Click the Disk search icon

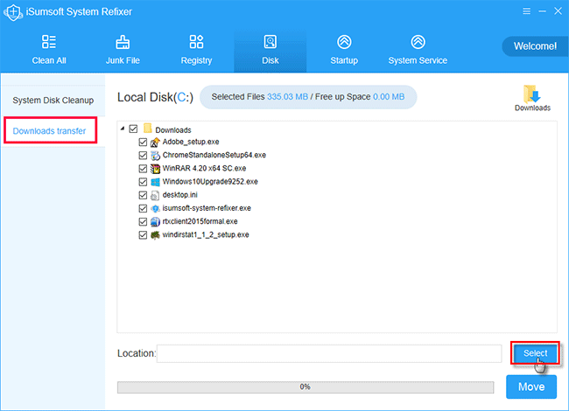(x=270, y=42)
